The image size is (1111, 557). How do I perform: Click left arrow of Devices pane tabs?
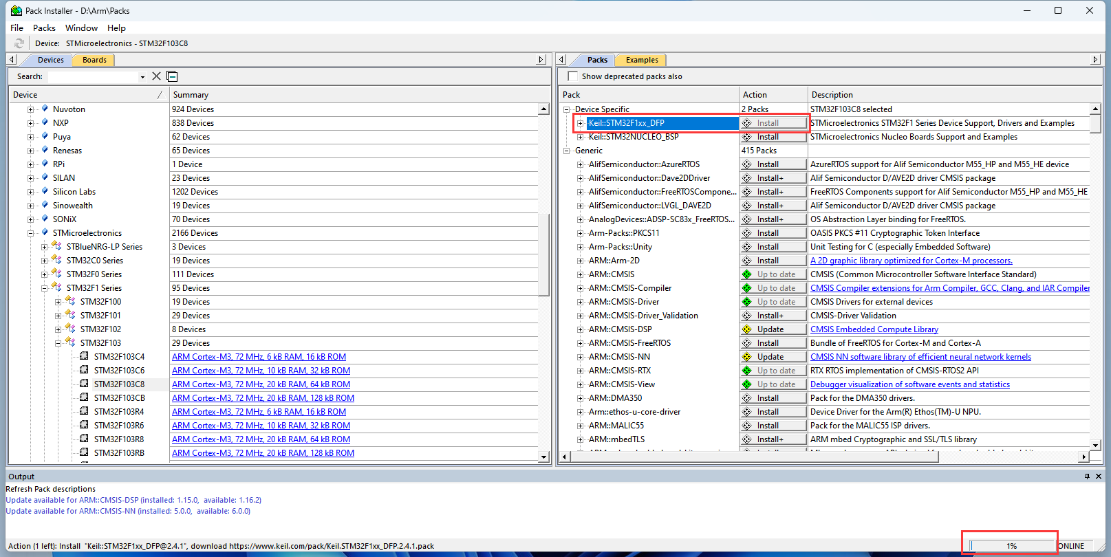point(12,60)
